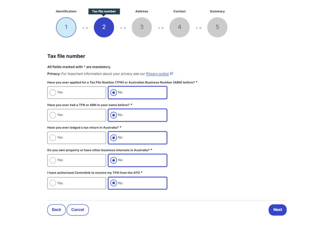This screenshot has height=225, width=318.
Task: Choose No for had TFN or ABN in your name
Action: [114, 115]
